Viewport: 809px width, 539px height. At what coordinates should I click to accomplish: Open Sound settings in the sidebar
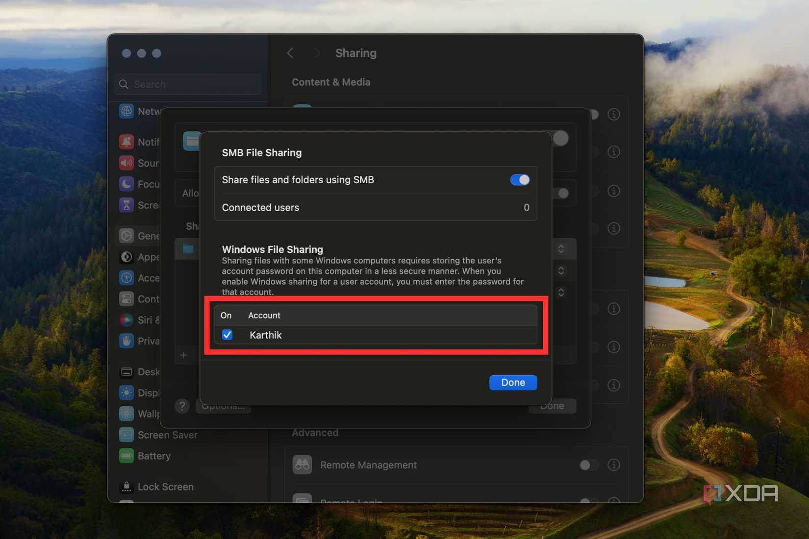[x=140, y=163]
